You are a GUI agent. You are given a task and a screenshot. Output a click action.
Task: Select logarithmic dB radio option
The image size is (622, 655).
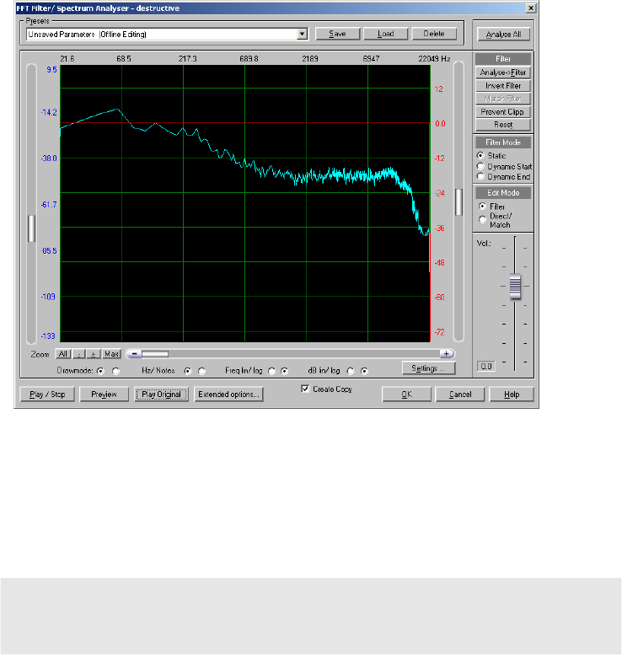364,371
